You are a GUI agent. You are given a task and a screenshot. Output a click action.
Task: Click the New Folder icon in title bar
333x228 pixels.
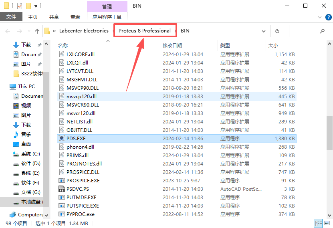click(x=28, y=6)
